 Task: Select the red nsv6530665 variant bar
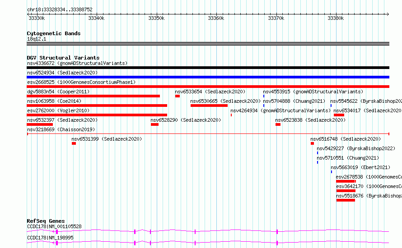[209, 106]
